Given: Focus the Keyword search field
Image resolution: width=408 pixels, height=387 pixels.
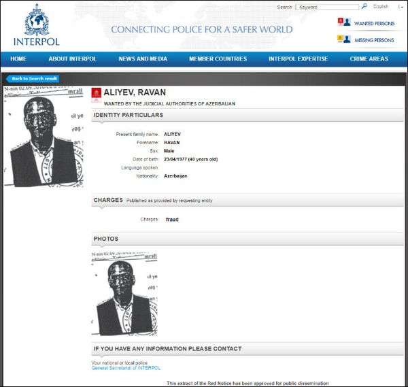Looking at the screenshot, I should click(327, 7).
